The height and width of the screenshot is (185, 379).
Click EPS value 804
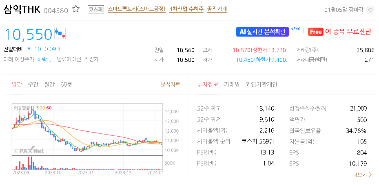coord(362,153)
